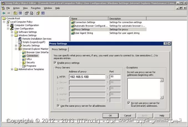Click the Security Settings icon in tree
188x127 pixels.
tap(20, 46)
